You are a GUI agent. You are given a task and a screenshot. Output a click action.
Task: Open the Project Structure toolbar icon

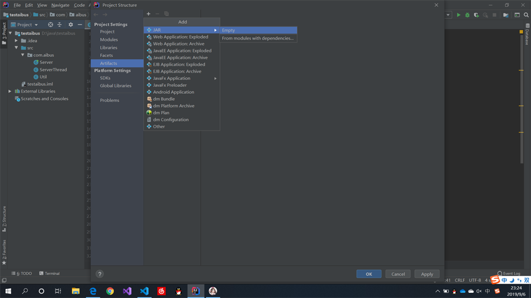(506, 15)
